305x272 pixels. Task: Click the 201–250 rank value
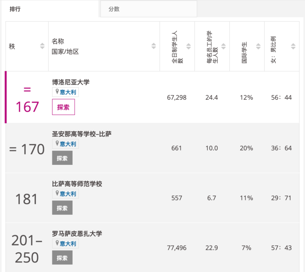(27, 249)
